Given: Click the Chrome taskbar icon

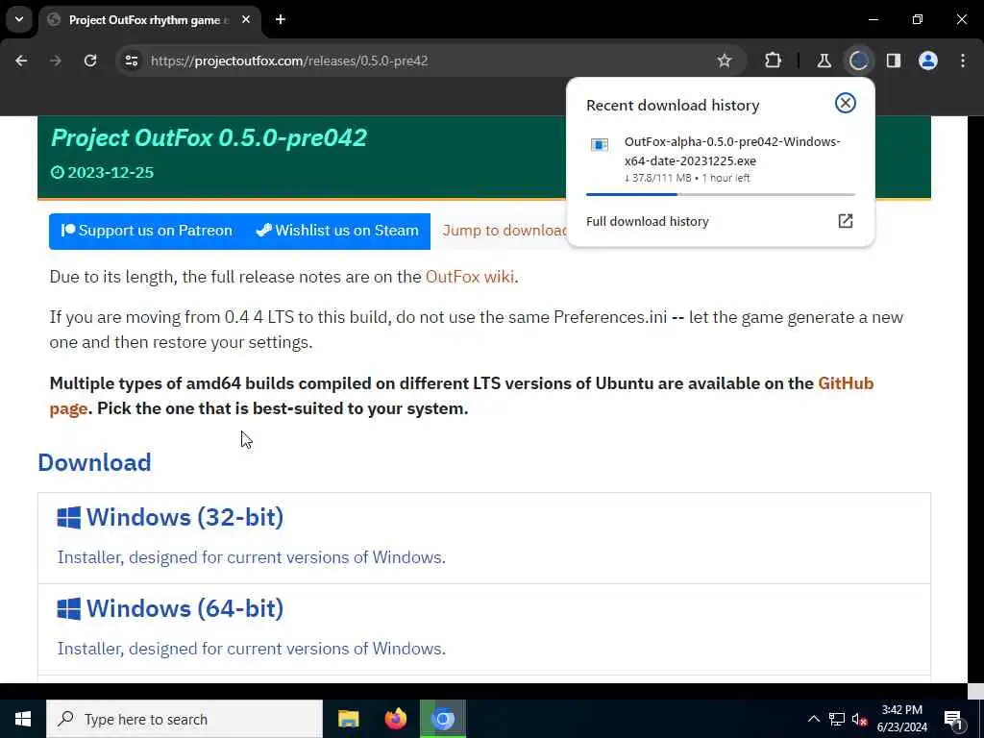Looking at the screenshot, I should pos(443,719).
